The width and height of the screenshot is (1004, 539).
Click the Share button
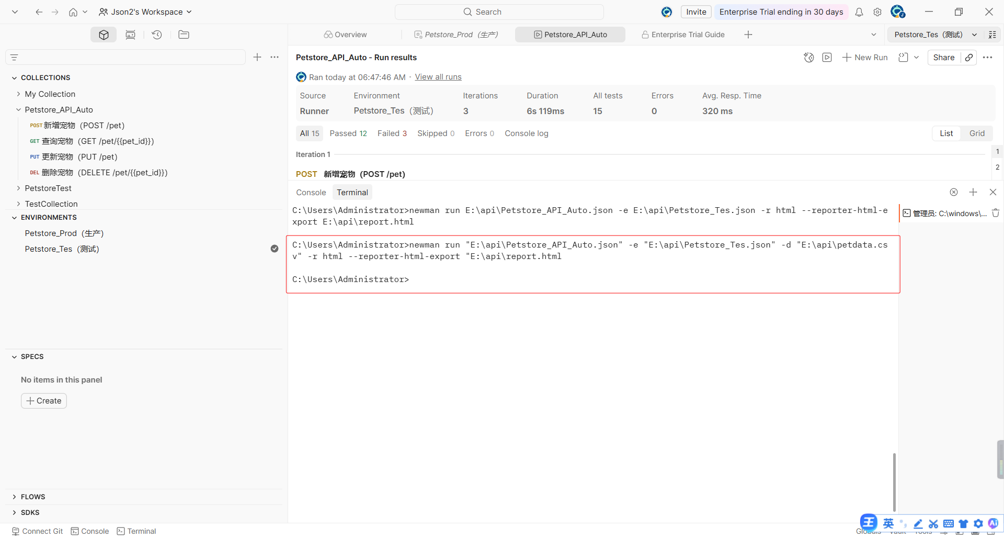point(944,58)
